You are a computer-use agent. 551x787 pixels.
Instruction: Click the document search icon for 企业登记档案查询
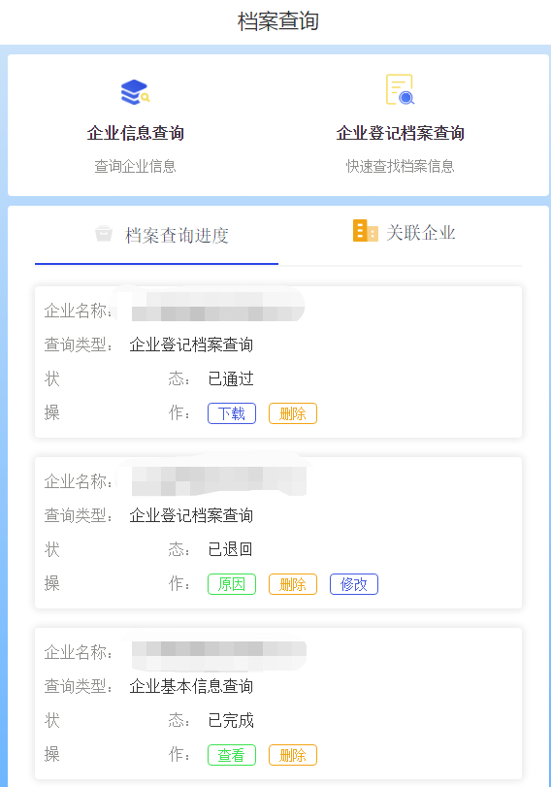click(400, 89)
